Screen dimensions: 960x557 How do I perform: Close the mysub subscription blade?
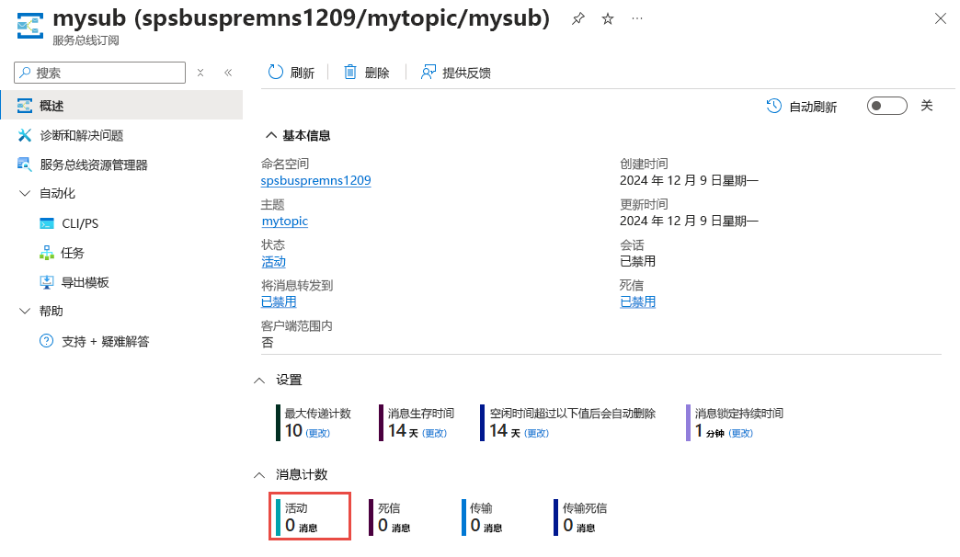tap(941, 19)
